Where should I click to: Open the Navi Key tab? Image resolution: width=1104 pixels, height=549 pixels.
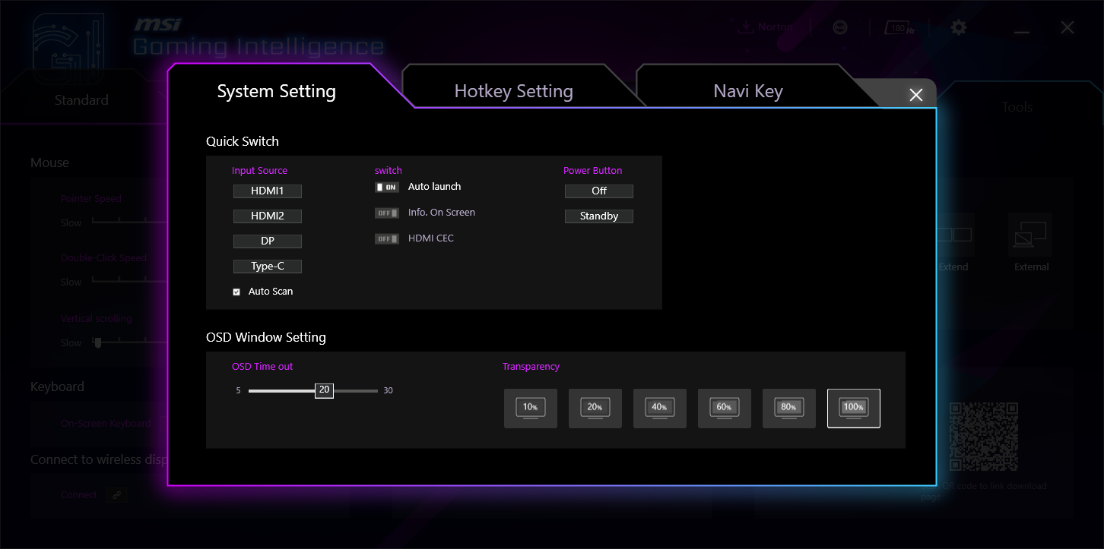748,91
